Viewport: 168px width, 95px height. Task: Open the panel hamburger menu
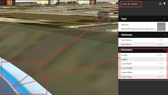point(160,4)
